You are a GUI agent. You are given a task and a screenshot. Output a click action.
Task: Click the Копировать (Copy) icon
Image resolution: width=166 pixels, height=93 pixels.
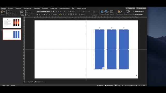pyautogui.click(x=6, y=13)
